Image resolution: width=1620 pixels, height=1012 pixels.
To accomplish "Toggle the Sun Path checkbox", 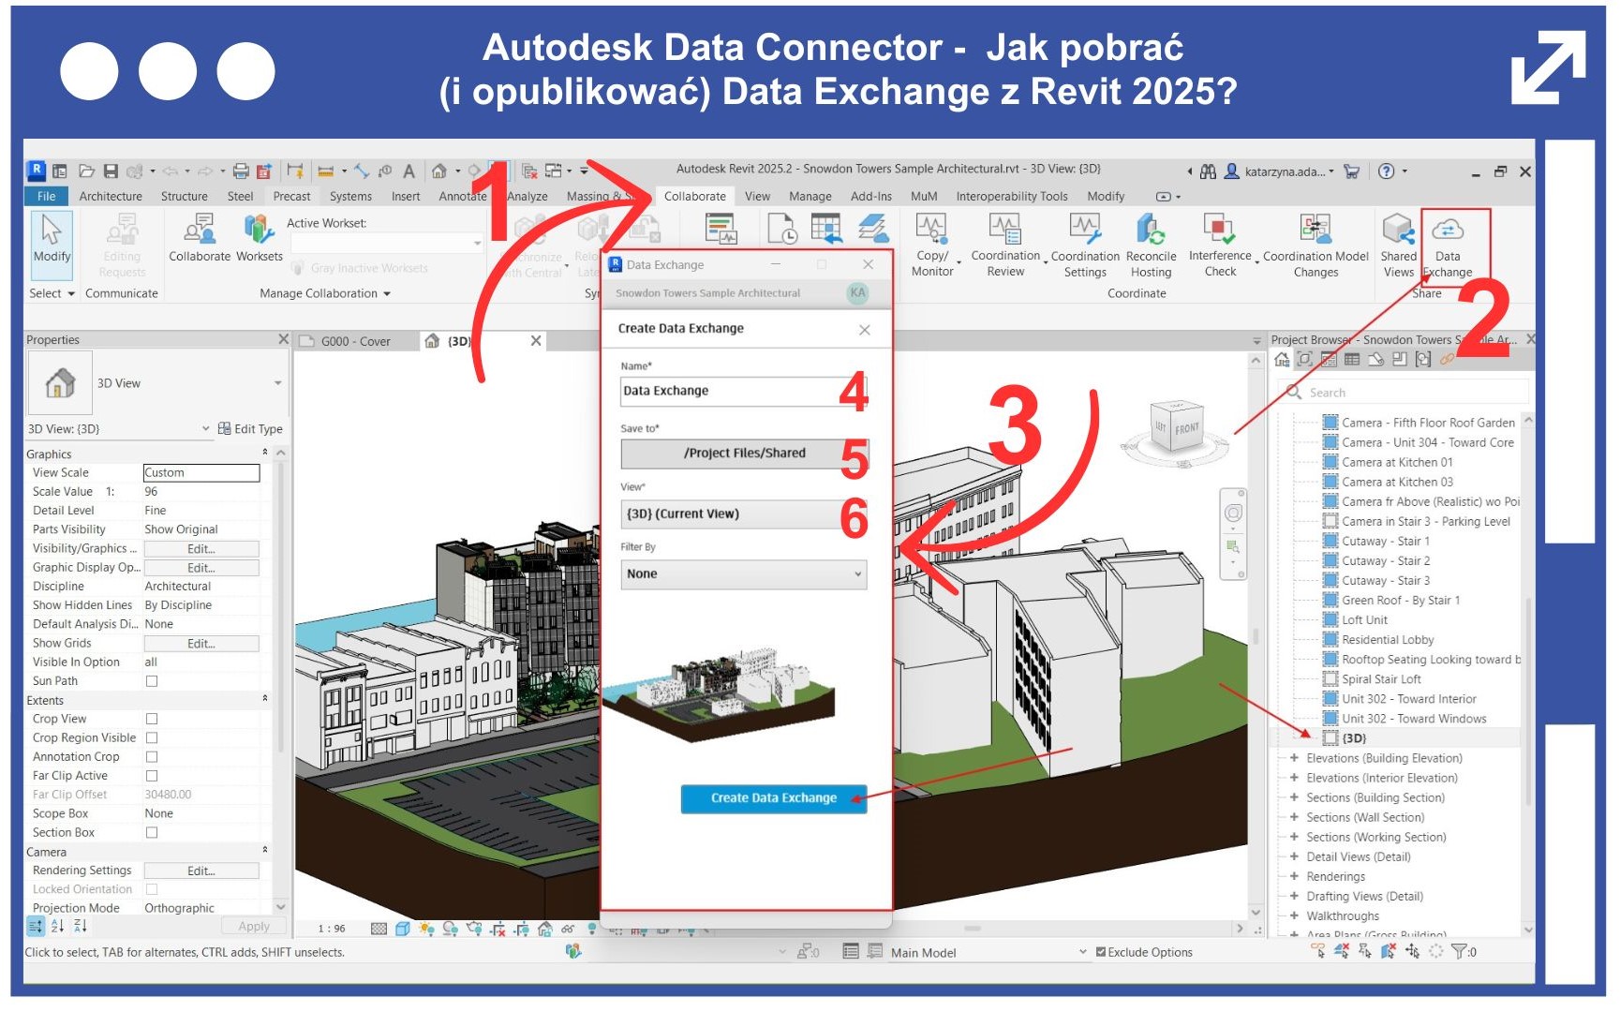I will tap(152, 681).
